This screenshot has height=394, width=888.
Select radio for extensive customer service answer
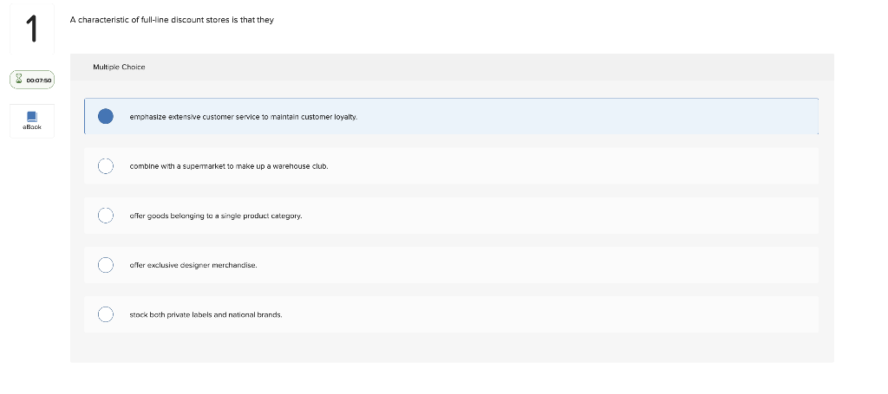point(105,116)
